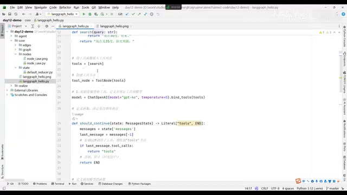Expand External Libraries node

tap(7, 90)
